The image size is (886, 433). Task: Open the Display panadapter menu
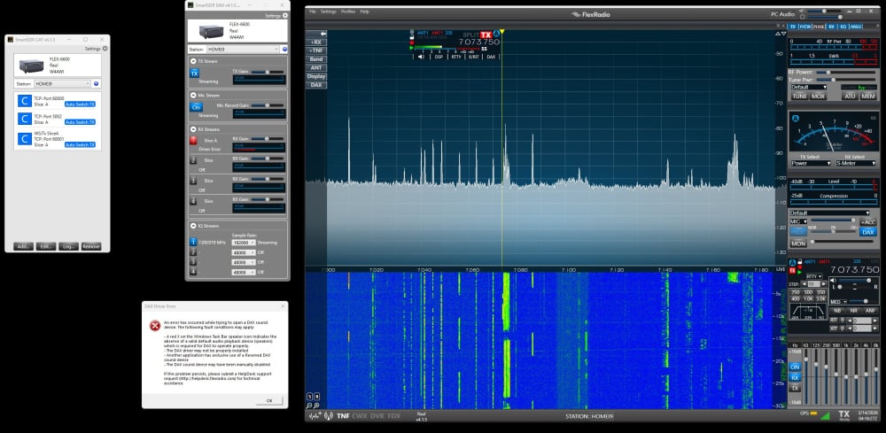click(316, 76)
